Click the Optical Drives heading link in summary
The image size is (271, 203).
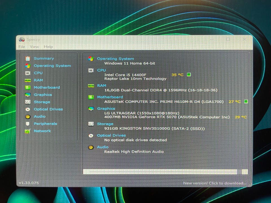coord(111,135)
